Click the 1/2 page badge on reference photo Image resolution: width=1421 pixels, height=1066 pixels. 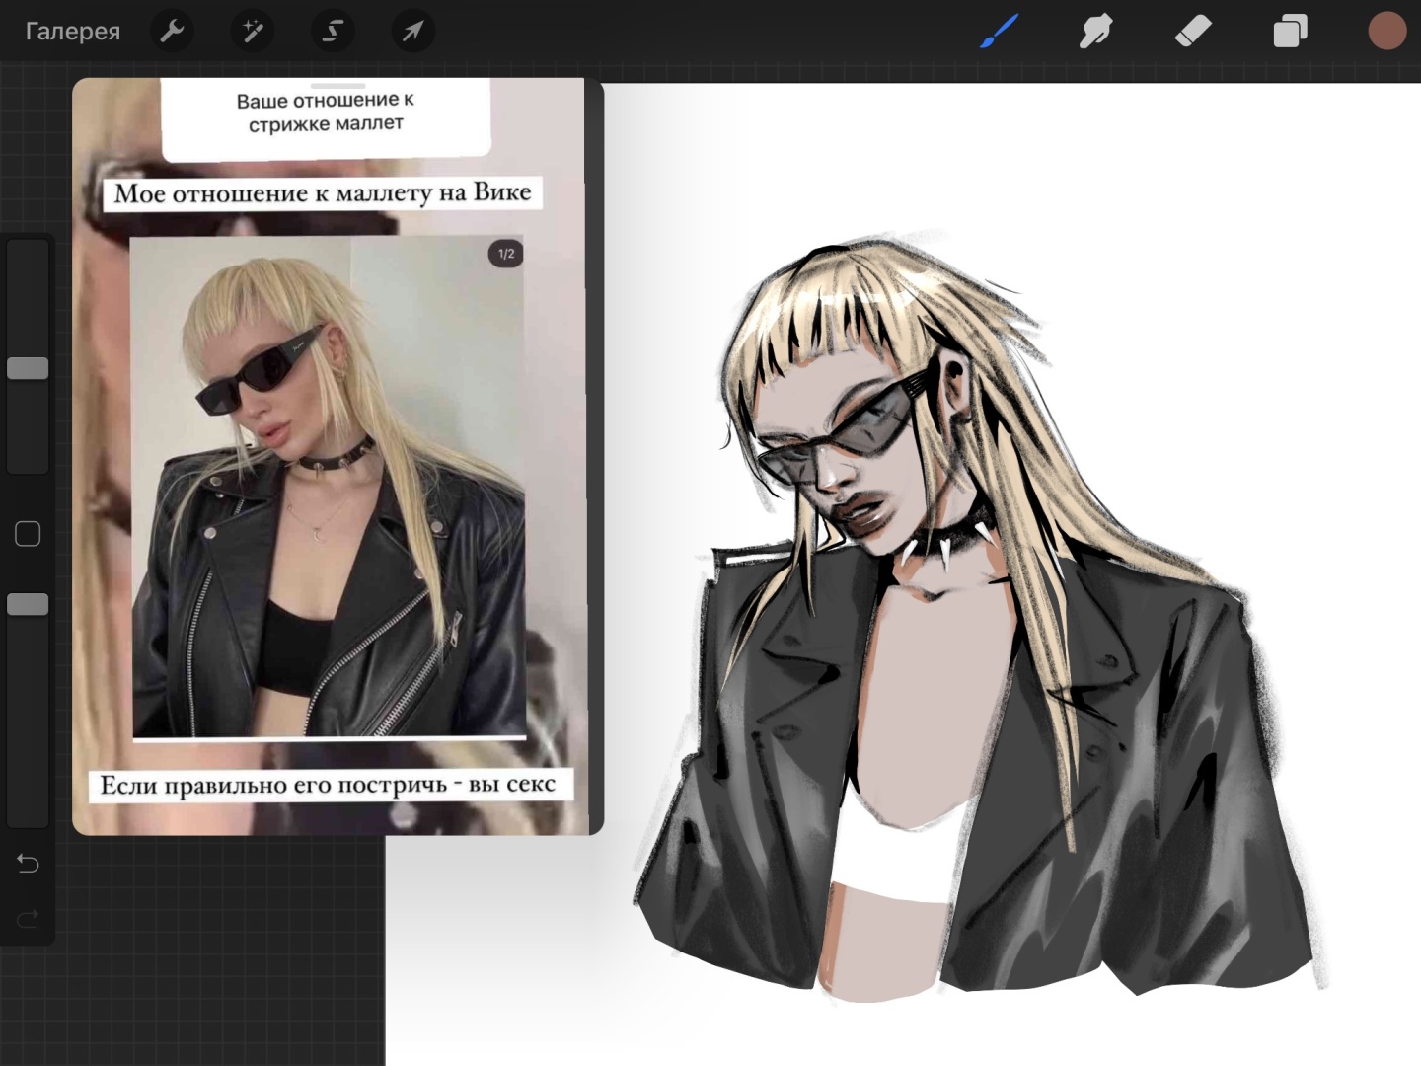pos(505,254)
